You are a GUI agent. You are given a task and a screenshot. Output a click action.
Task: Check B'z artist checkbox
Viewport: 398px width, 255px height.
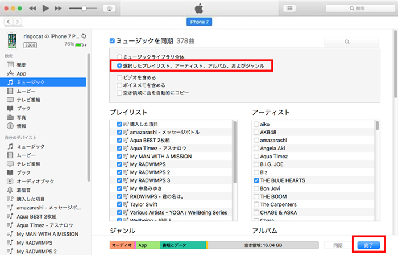click(256, 172)
